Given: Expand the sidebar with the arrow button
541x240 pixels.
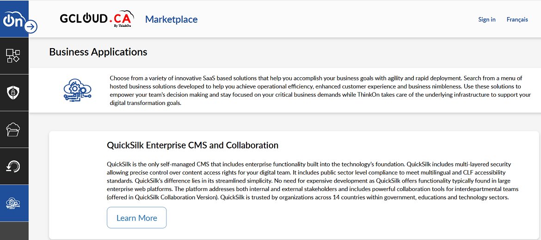Looking at the screenshot, I should coord(31,26).
